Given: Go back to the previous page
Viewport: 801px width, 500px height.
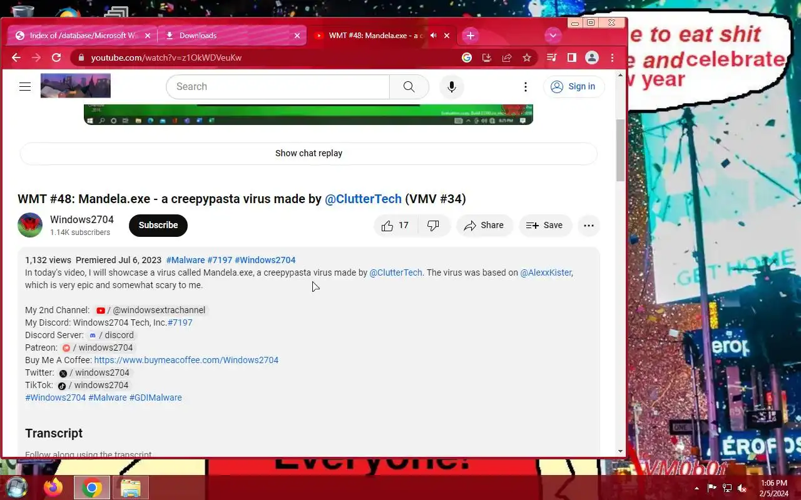Looking at the screenshot, I should tap(16, 57).
